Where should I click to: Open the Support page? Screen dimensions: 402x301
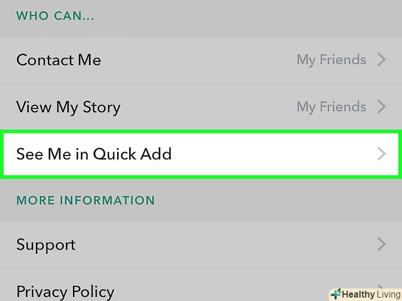[46, 244]
